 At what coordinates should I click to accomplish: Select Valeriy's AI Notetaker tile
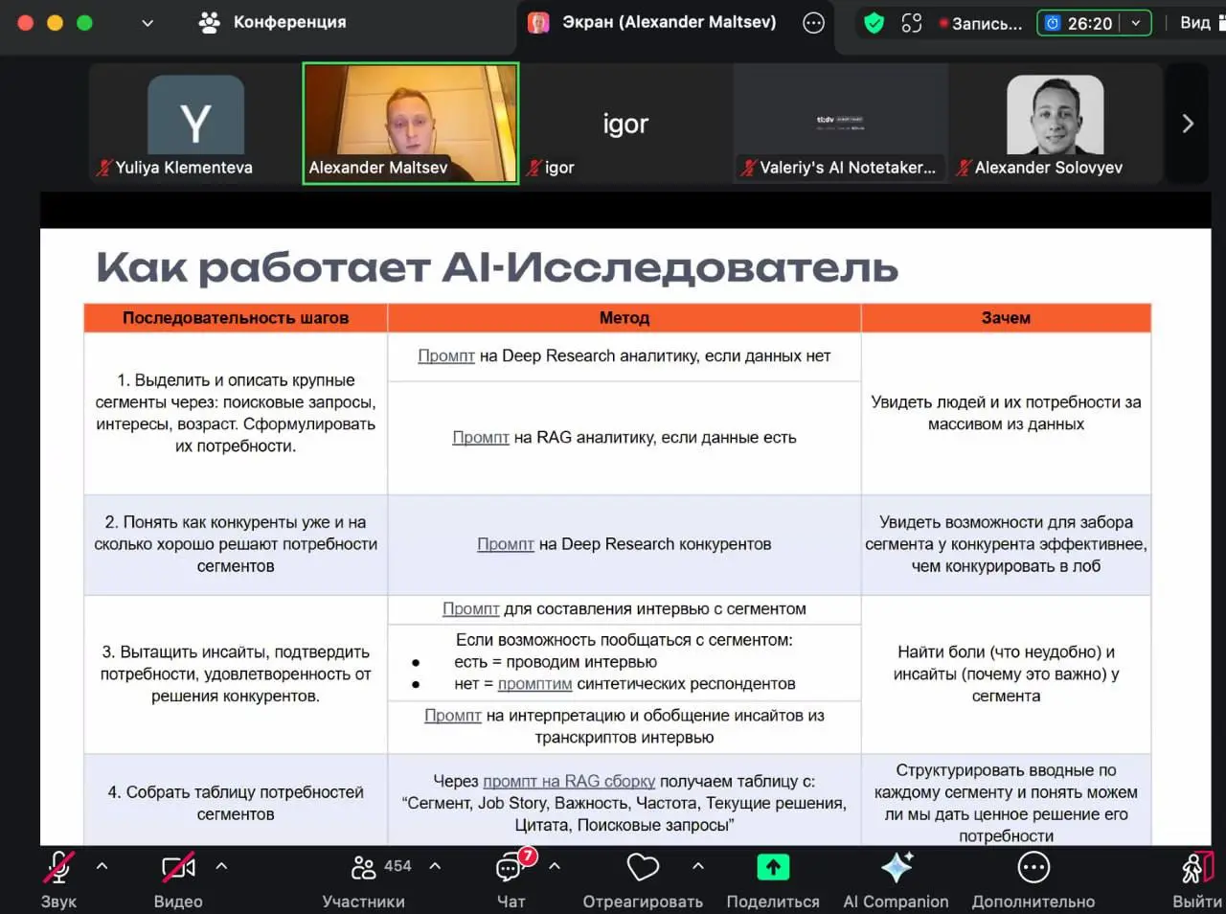[840, 124]
